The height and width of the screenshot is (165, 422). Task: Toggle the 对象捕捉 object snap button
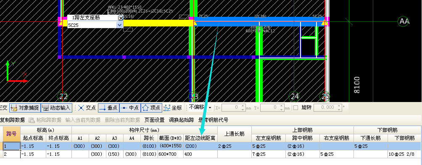[x=25, y=108]
